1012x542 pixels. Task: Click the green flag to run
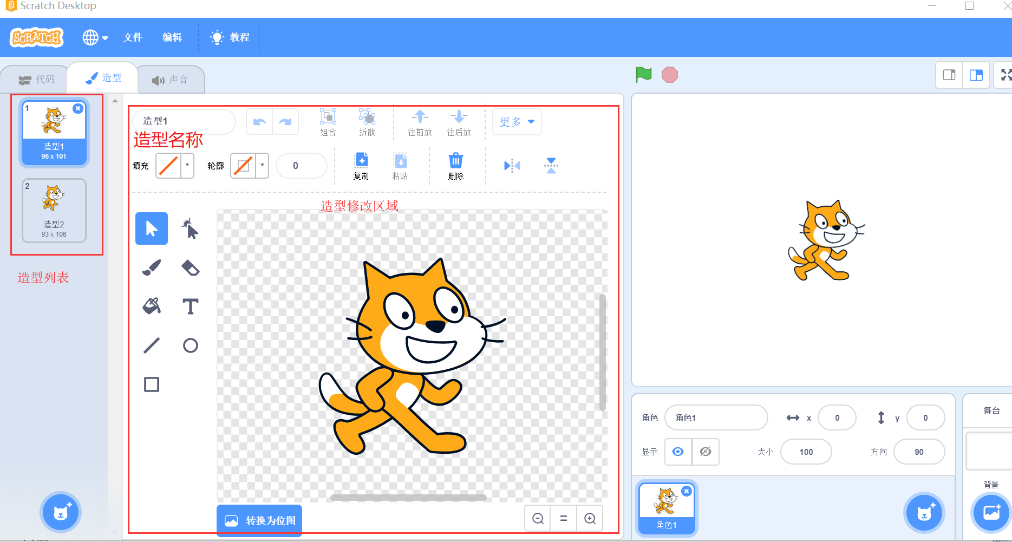(644, 75)
